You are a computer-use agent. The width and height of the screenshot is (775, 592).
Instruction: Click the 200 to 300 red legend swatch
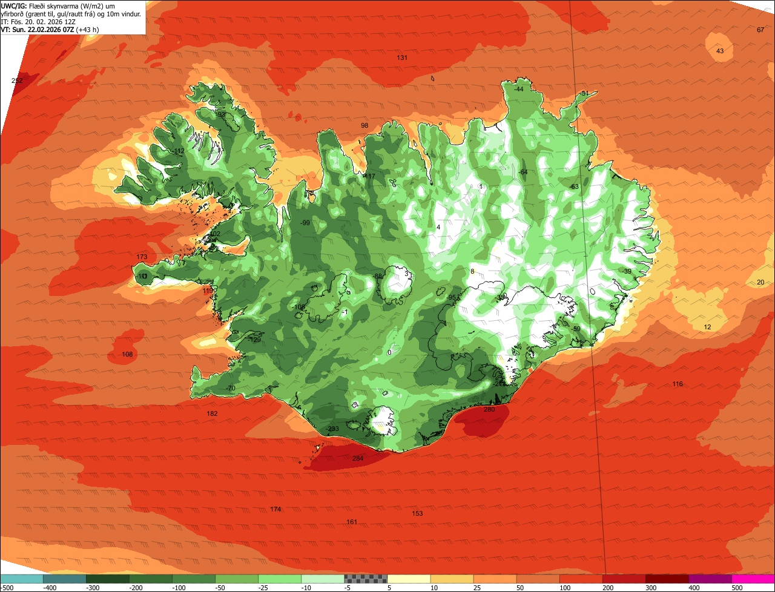tap(624, 579)
